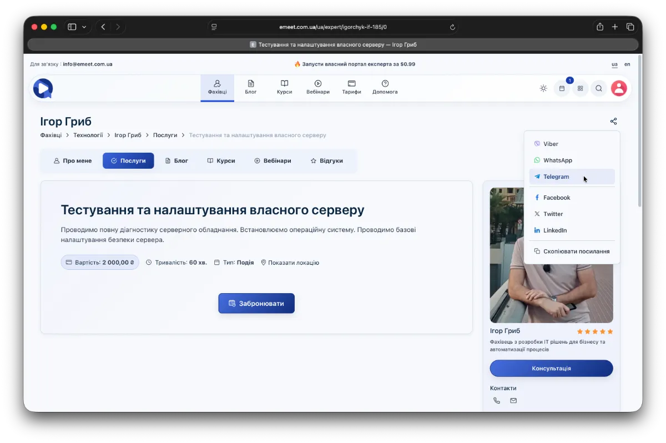Click the five-star rating of expert
The width and height of the screenshot is (666, 443).
594,331
